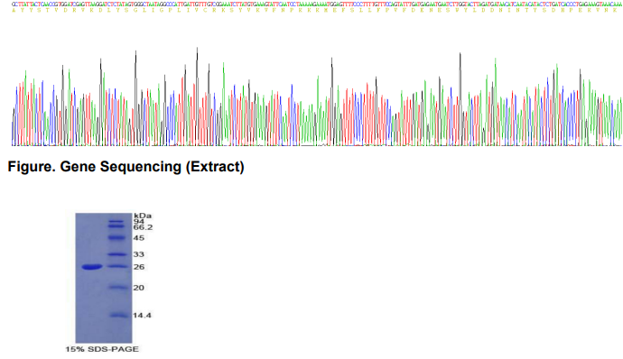This screenshot has height=359, width=623.
Task: Click the start of the chromatogram trace
Action: tap(13, 127)
